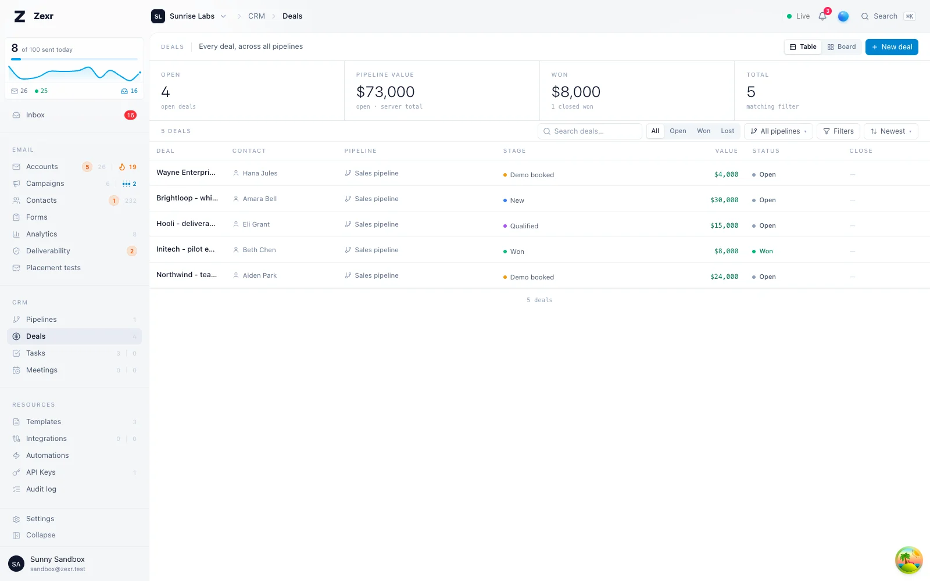This screenshot has width=930, height=581.
Task: Open Settings from the sidebar
Action: 74,519
